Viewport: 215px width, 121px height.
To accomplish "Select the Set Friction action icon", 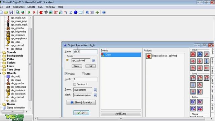I will (207, 68).
